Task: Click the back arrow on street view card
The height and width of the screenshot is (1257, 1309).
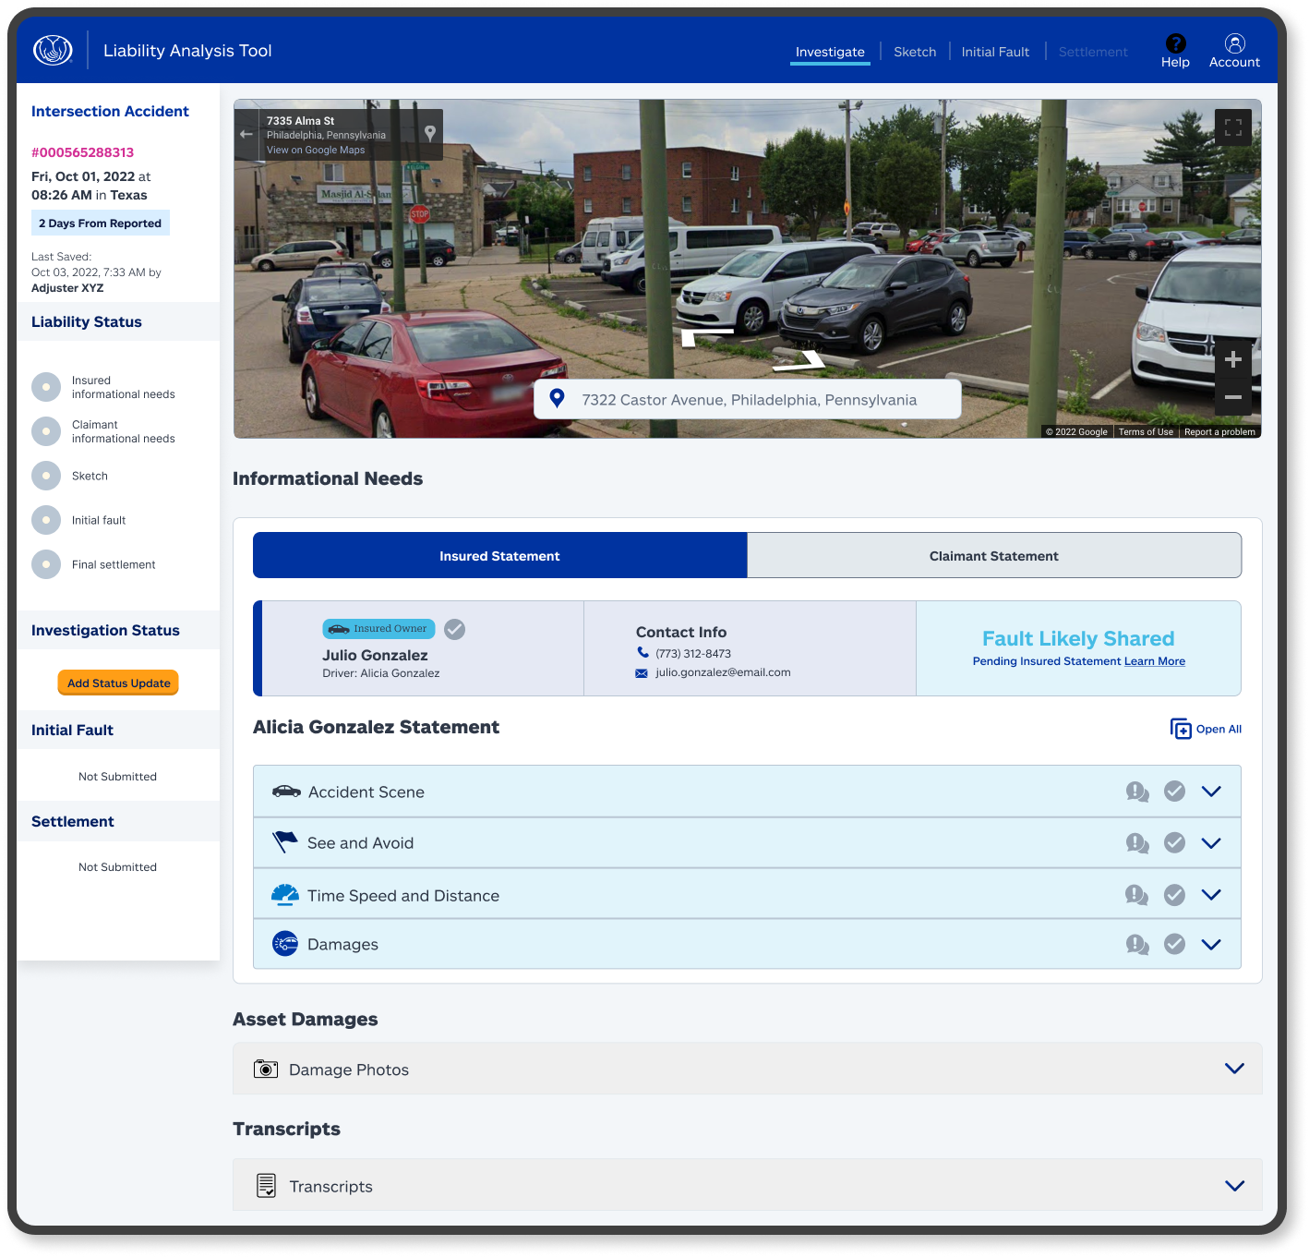Action: (x=246, y=134)
